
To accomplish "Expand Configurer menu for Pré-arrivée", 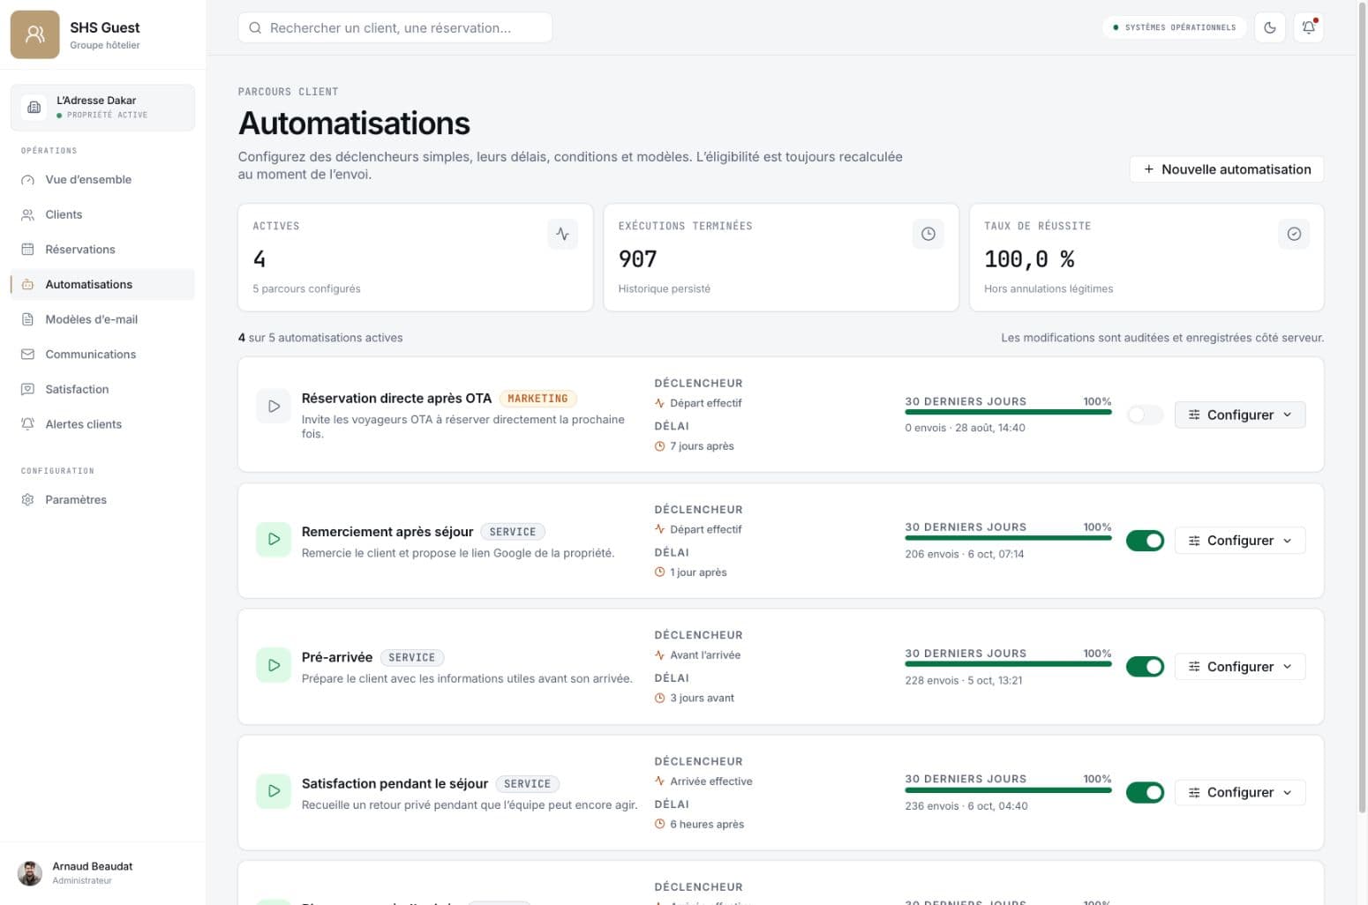I will pos(1240,667).
